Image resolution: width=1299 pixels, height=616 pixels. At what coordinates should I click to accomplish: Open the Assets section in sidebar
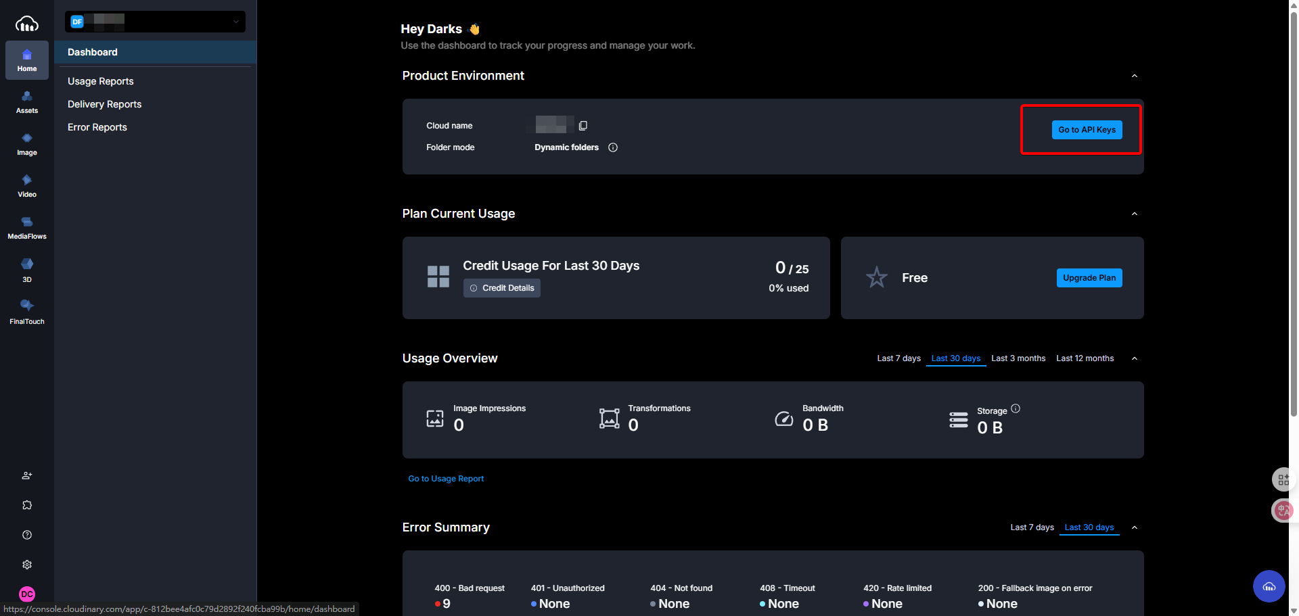pyautogui.click(x=26, y=102)
